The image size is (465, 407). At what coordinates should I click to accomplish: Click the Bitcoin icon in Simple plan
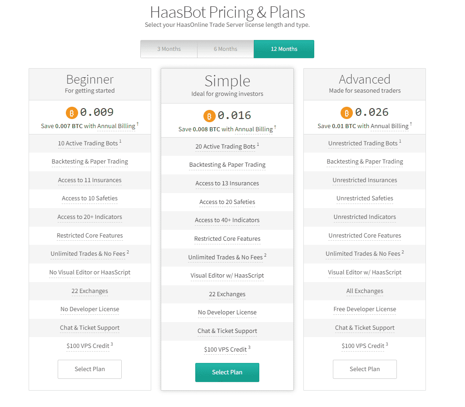[209, 116]
